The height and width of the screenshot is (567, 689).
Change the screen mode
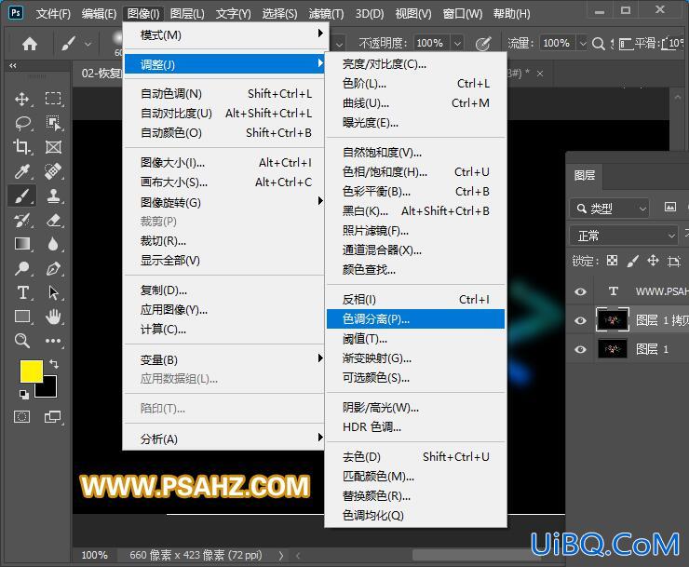[x=53, y=417]
